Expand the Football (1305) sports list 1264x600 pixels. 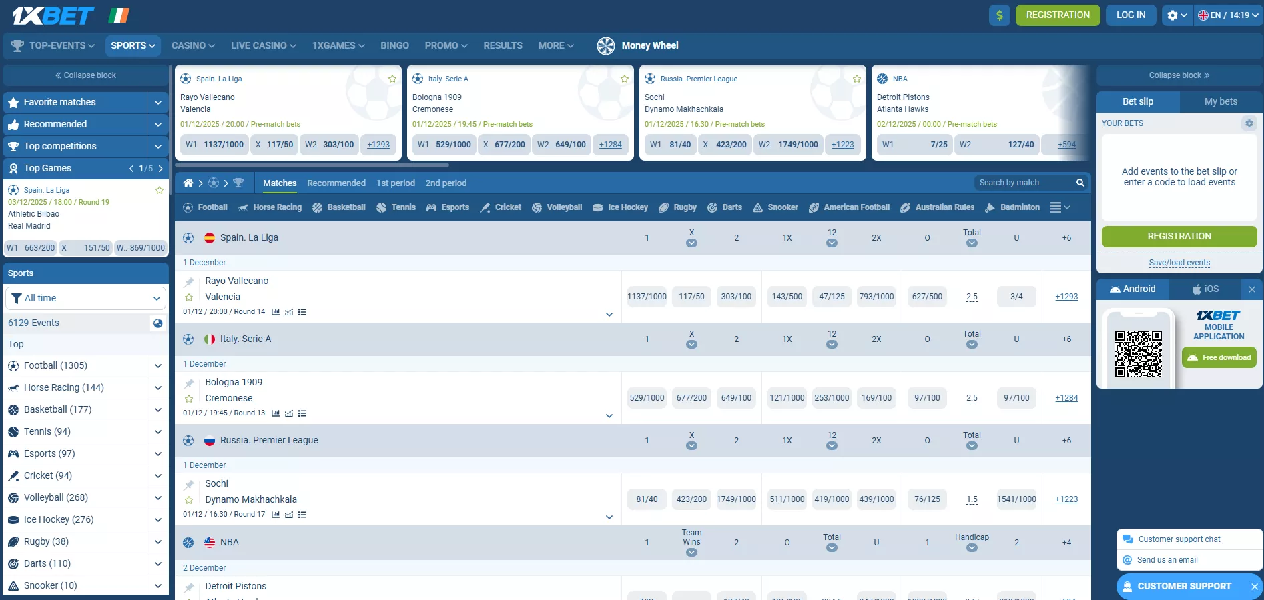pos(157,365)
